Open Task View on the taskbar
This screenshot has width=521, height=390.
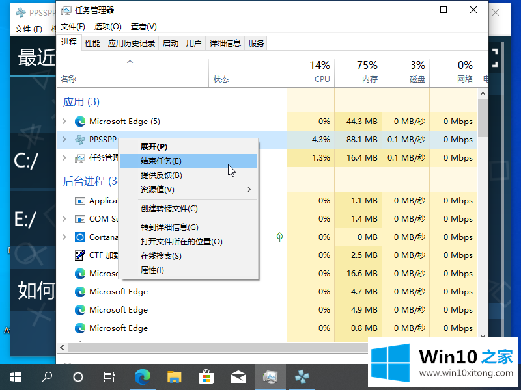point(109,377)
